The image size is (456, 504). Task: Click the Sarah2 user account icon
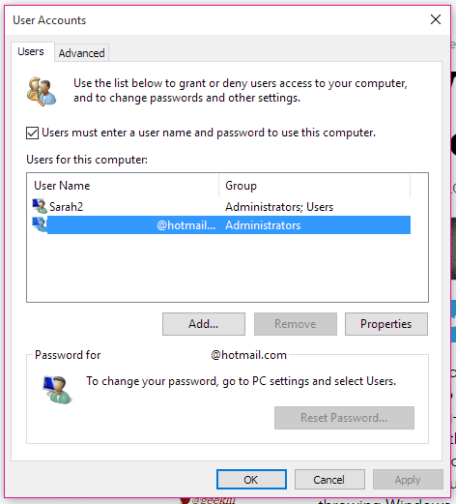click(40, 206)
